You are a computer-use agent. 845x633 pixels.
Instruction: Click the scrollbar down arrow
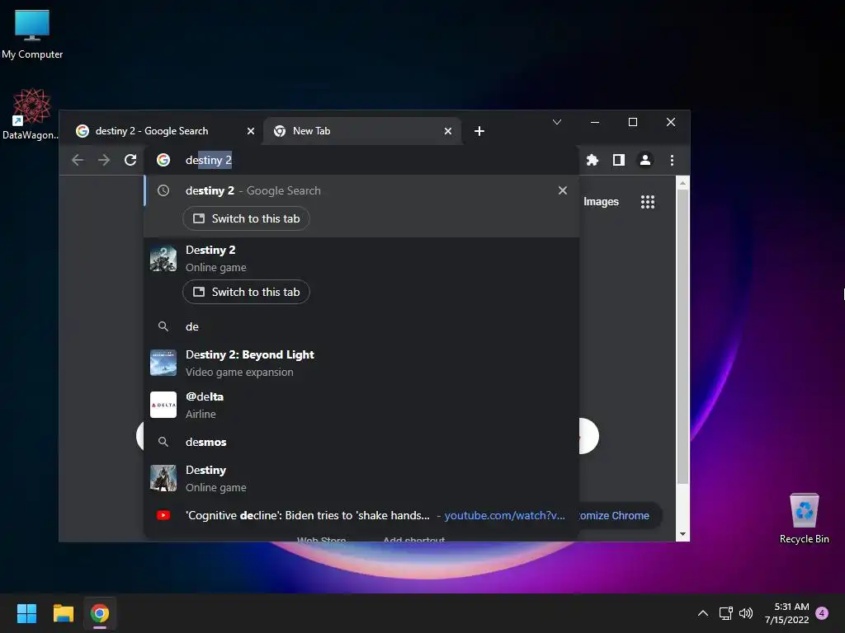[682, 534]
